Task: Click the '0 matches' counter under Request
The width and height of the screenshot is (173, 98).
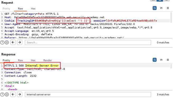Action: [163, 42]
